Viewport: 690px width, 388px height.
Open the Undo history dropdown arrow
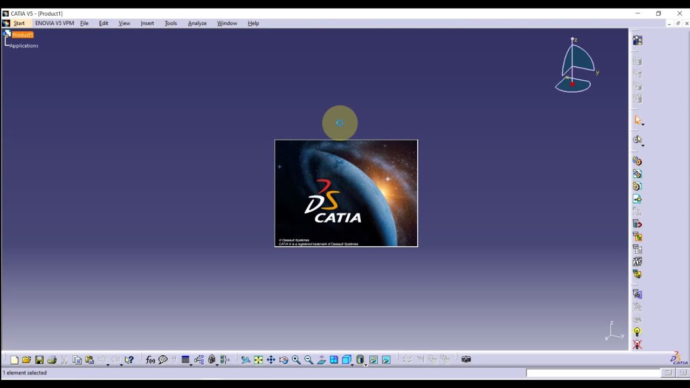[108, 365]
